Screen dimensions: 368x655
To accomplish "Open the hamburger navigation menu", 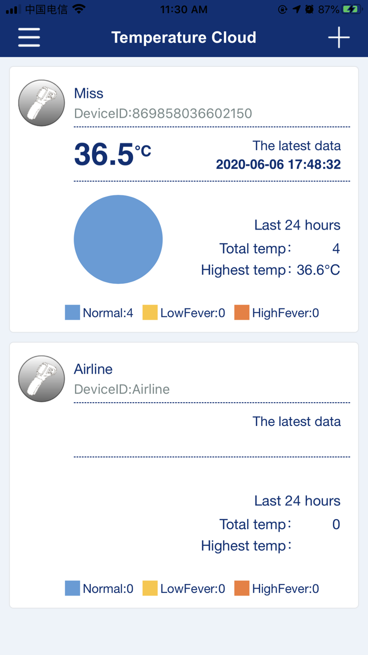I will pos(29,37).
